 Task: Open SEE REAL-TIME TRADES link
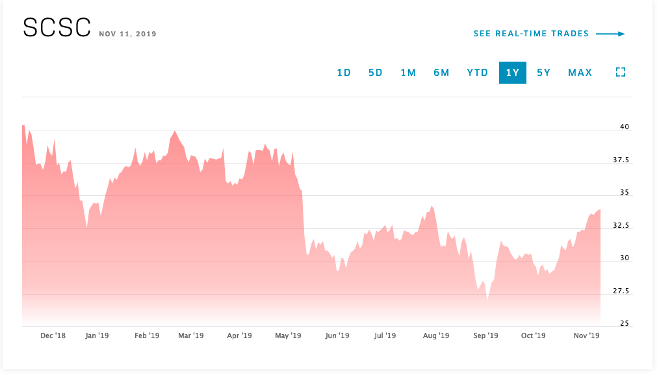[530, 33]
